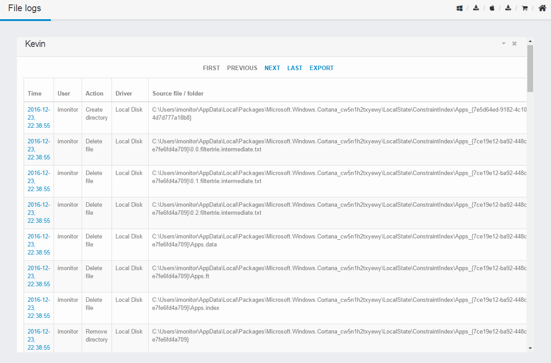Image resolution: width=551 pixels, height=363 pixels.
Task: Click the Action column header
Action: 95,93
